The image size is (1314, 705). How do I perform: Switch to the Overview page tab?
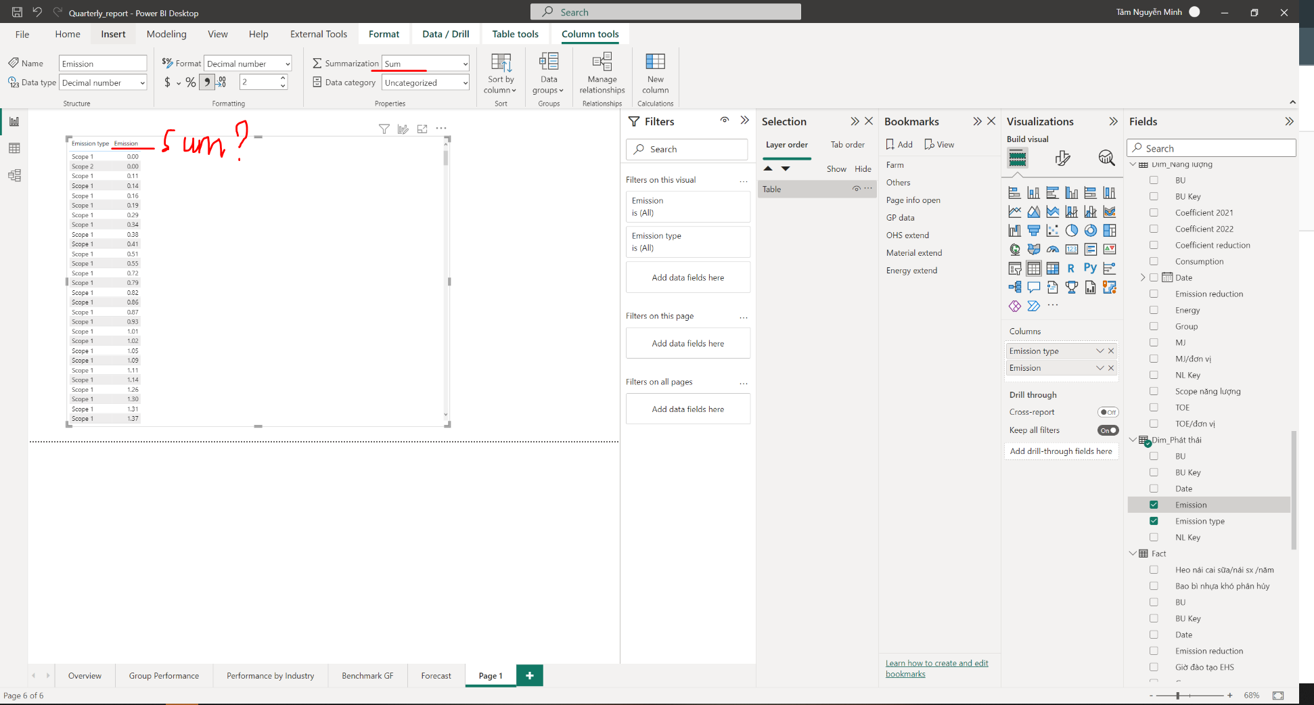point(85,675)
